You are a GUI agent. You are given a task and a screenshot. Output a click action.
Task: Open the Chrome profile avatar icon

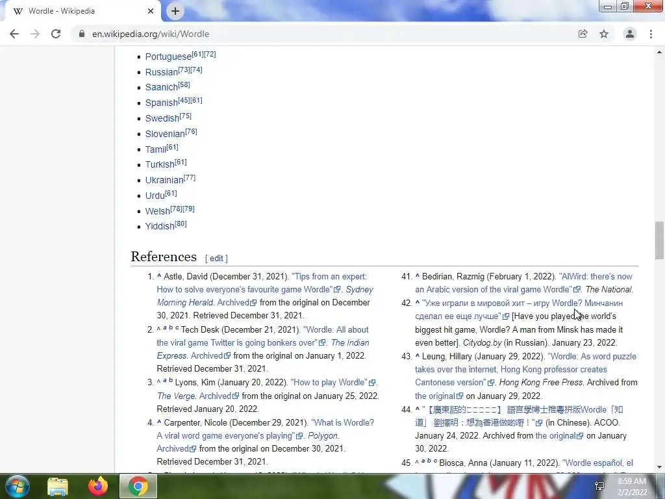tap(630, 34)
